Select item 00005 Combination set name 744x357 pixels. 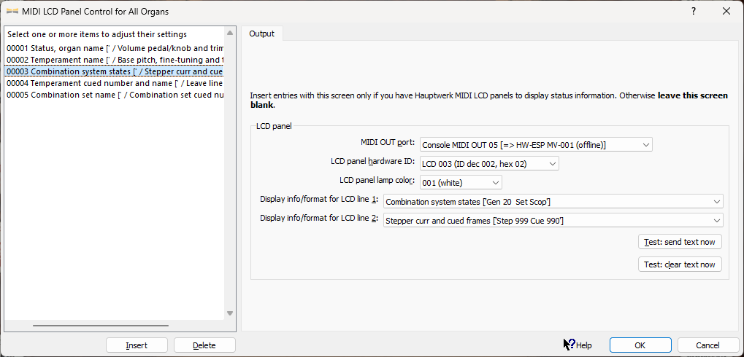coord(115,95)
